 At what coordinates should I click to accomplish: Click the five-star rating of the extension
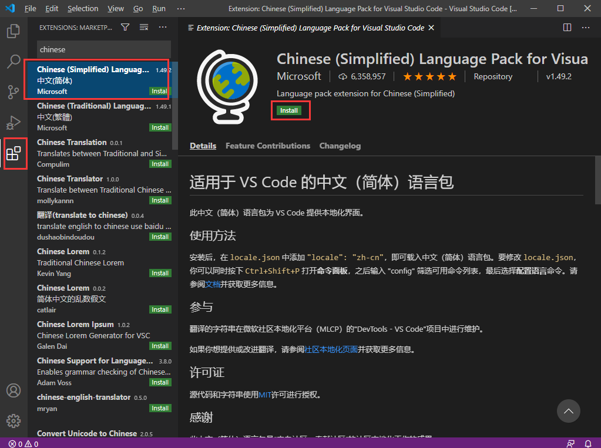[x=429, y=77]
